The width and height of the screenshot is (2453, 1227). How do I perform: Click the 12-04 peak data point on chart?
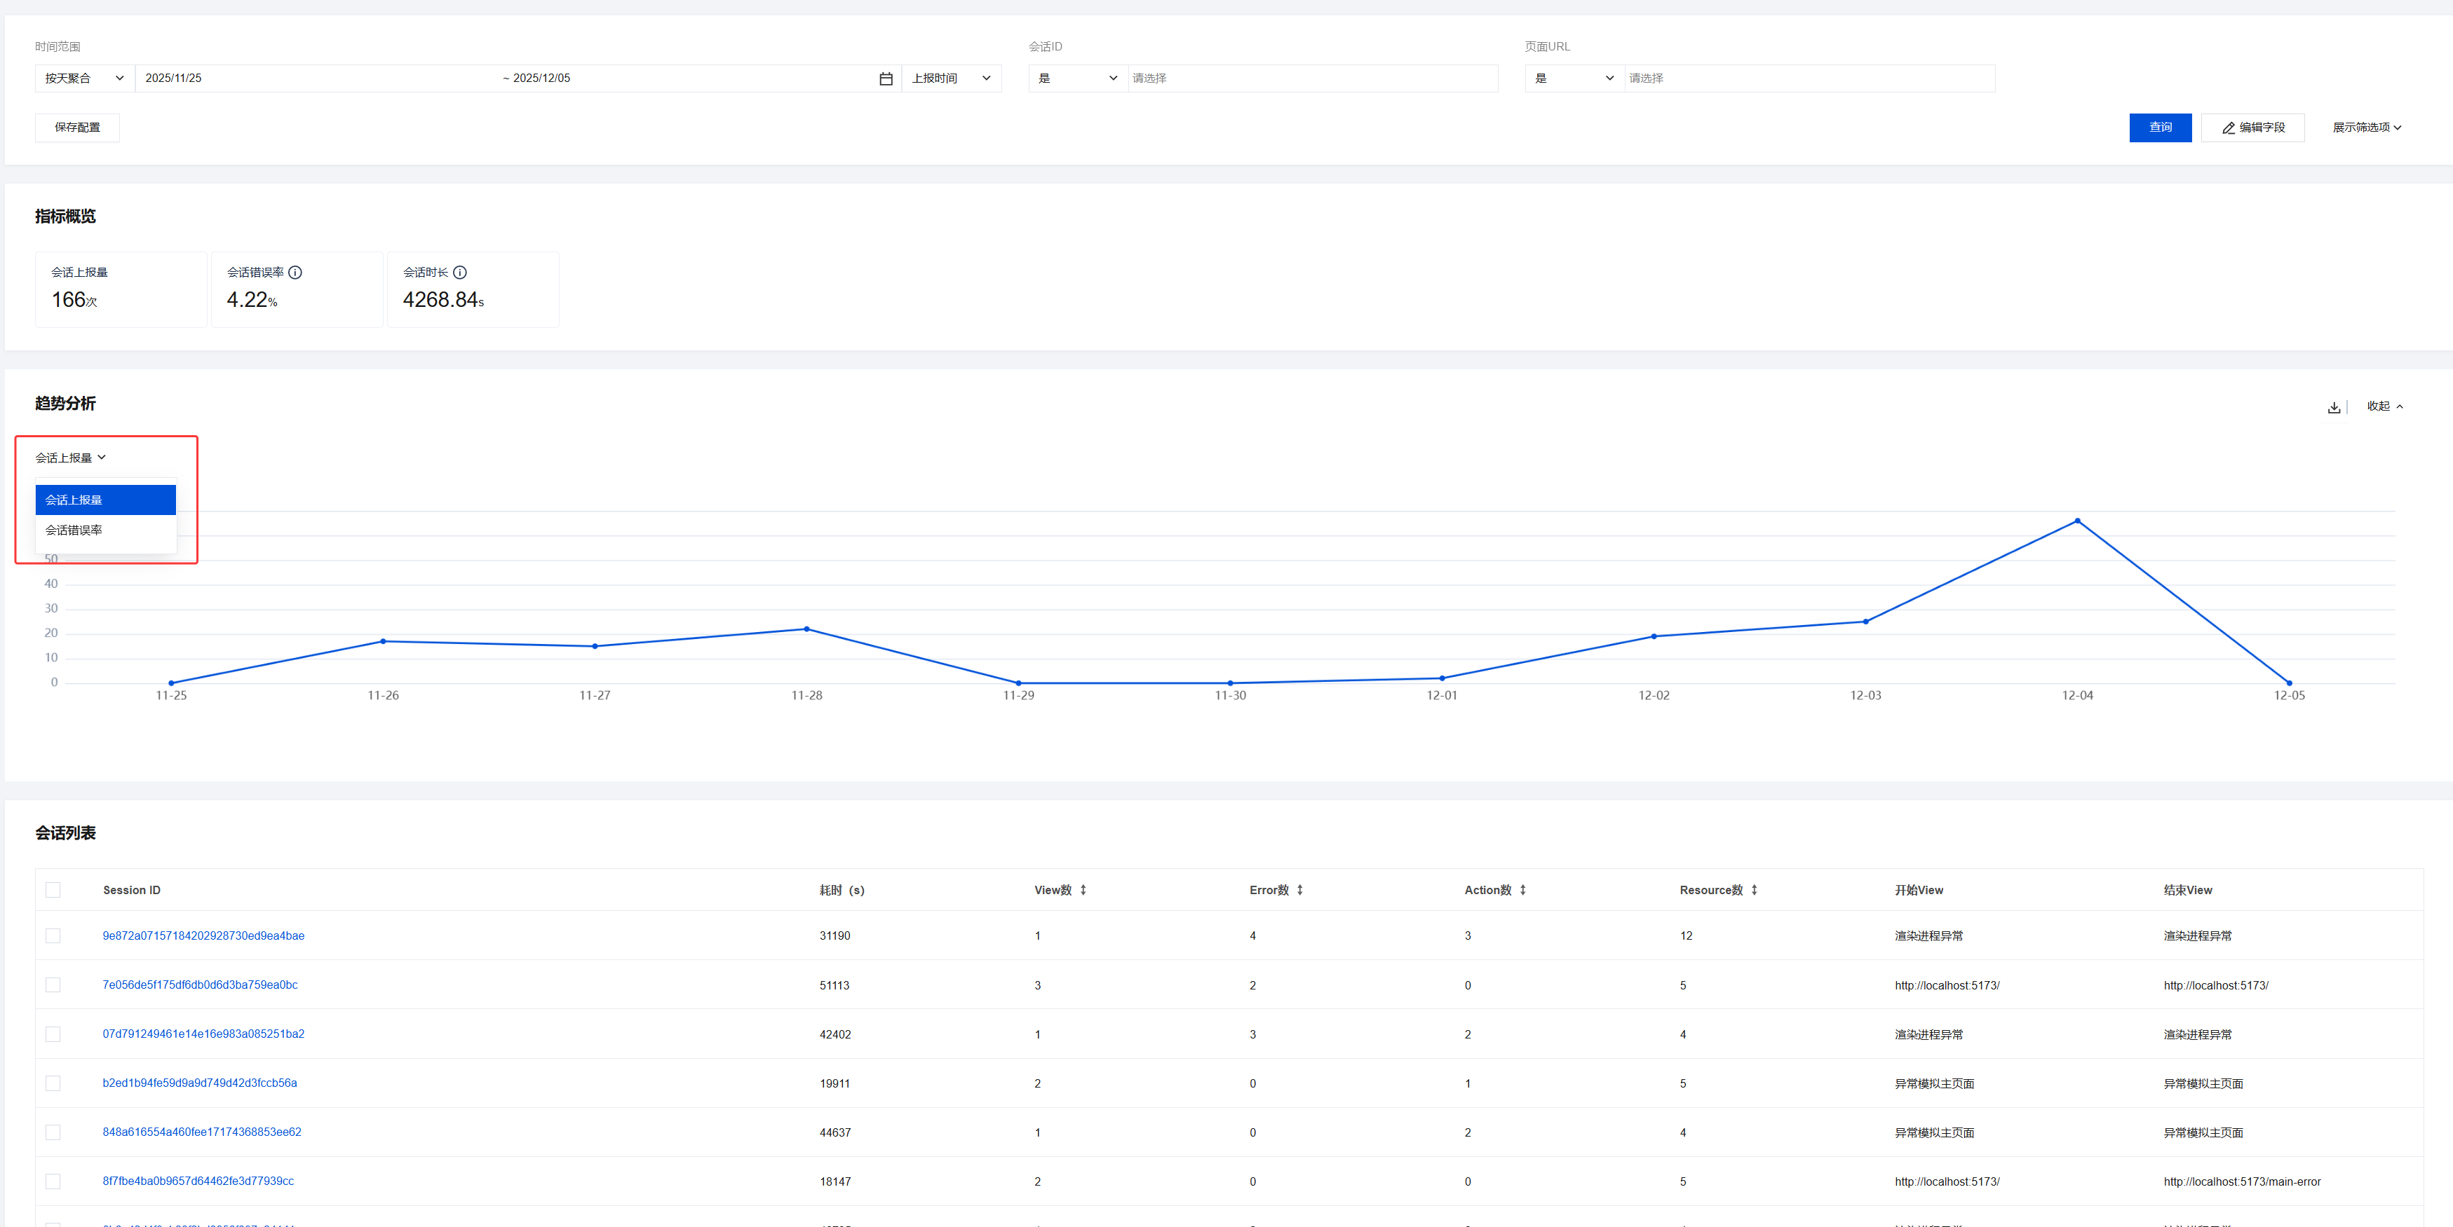tap(2077, 521)
